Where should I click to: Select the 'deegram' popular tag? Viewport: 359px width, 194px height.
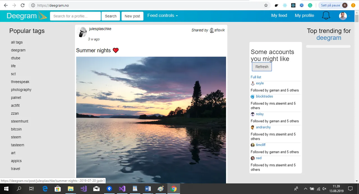(18, 50)
